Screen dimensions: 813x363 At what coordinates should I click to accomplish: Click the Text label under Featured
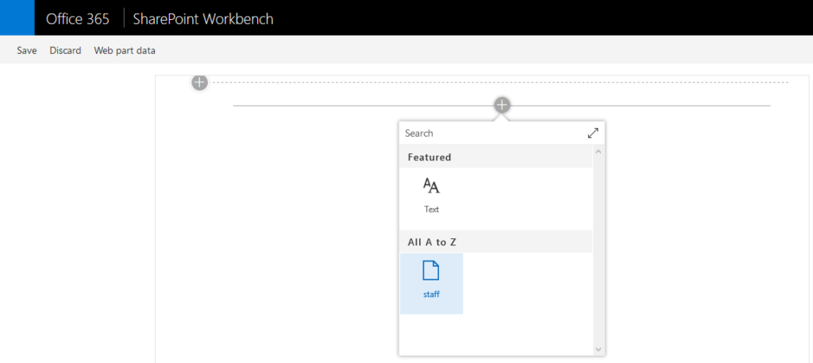(431, 210)
